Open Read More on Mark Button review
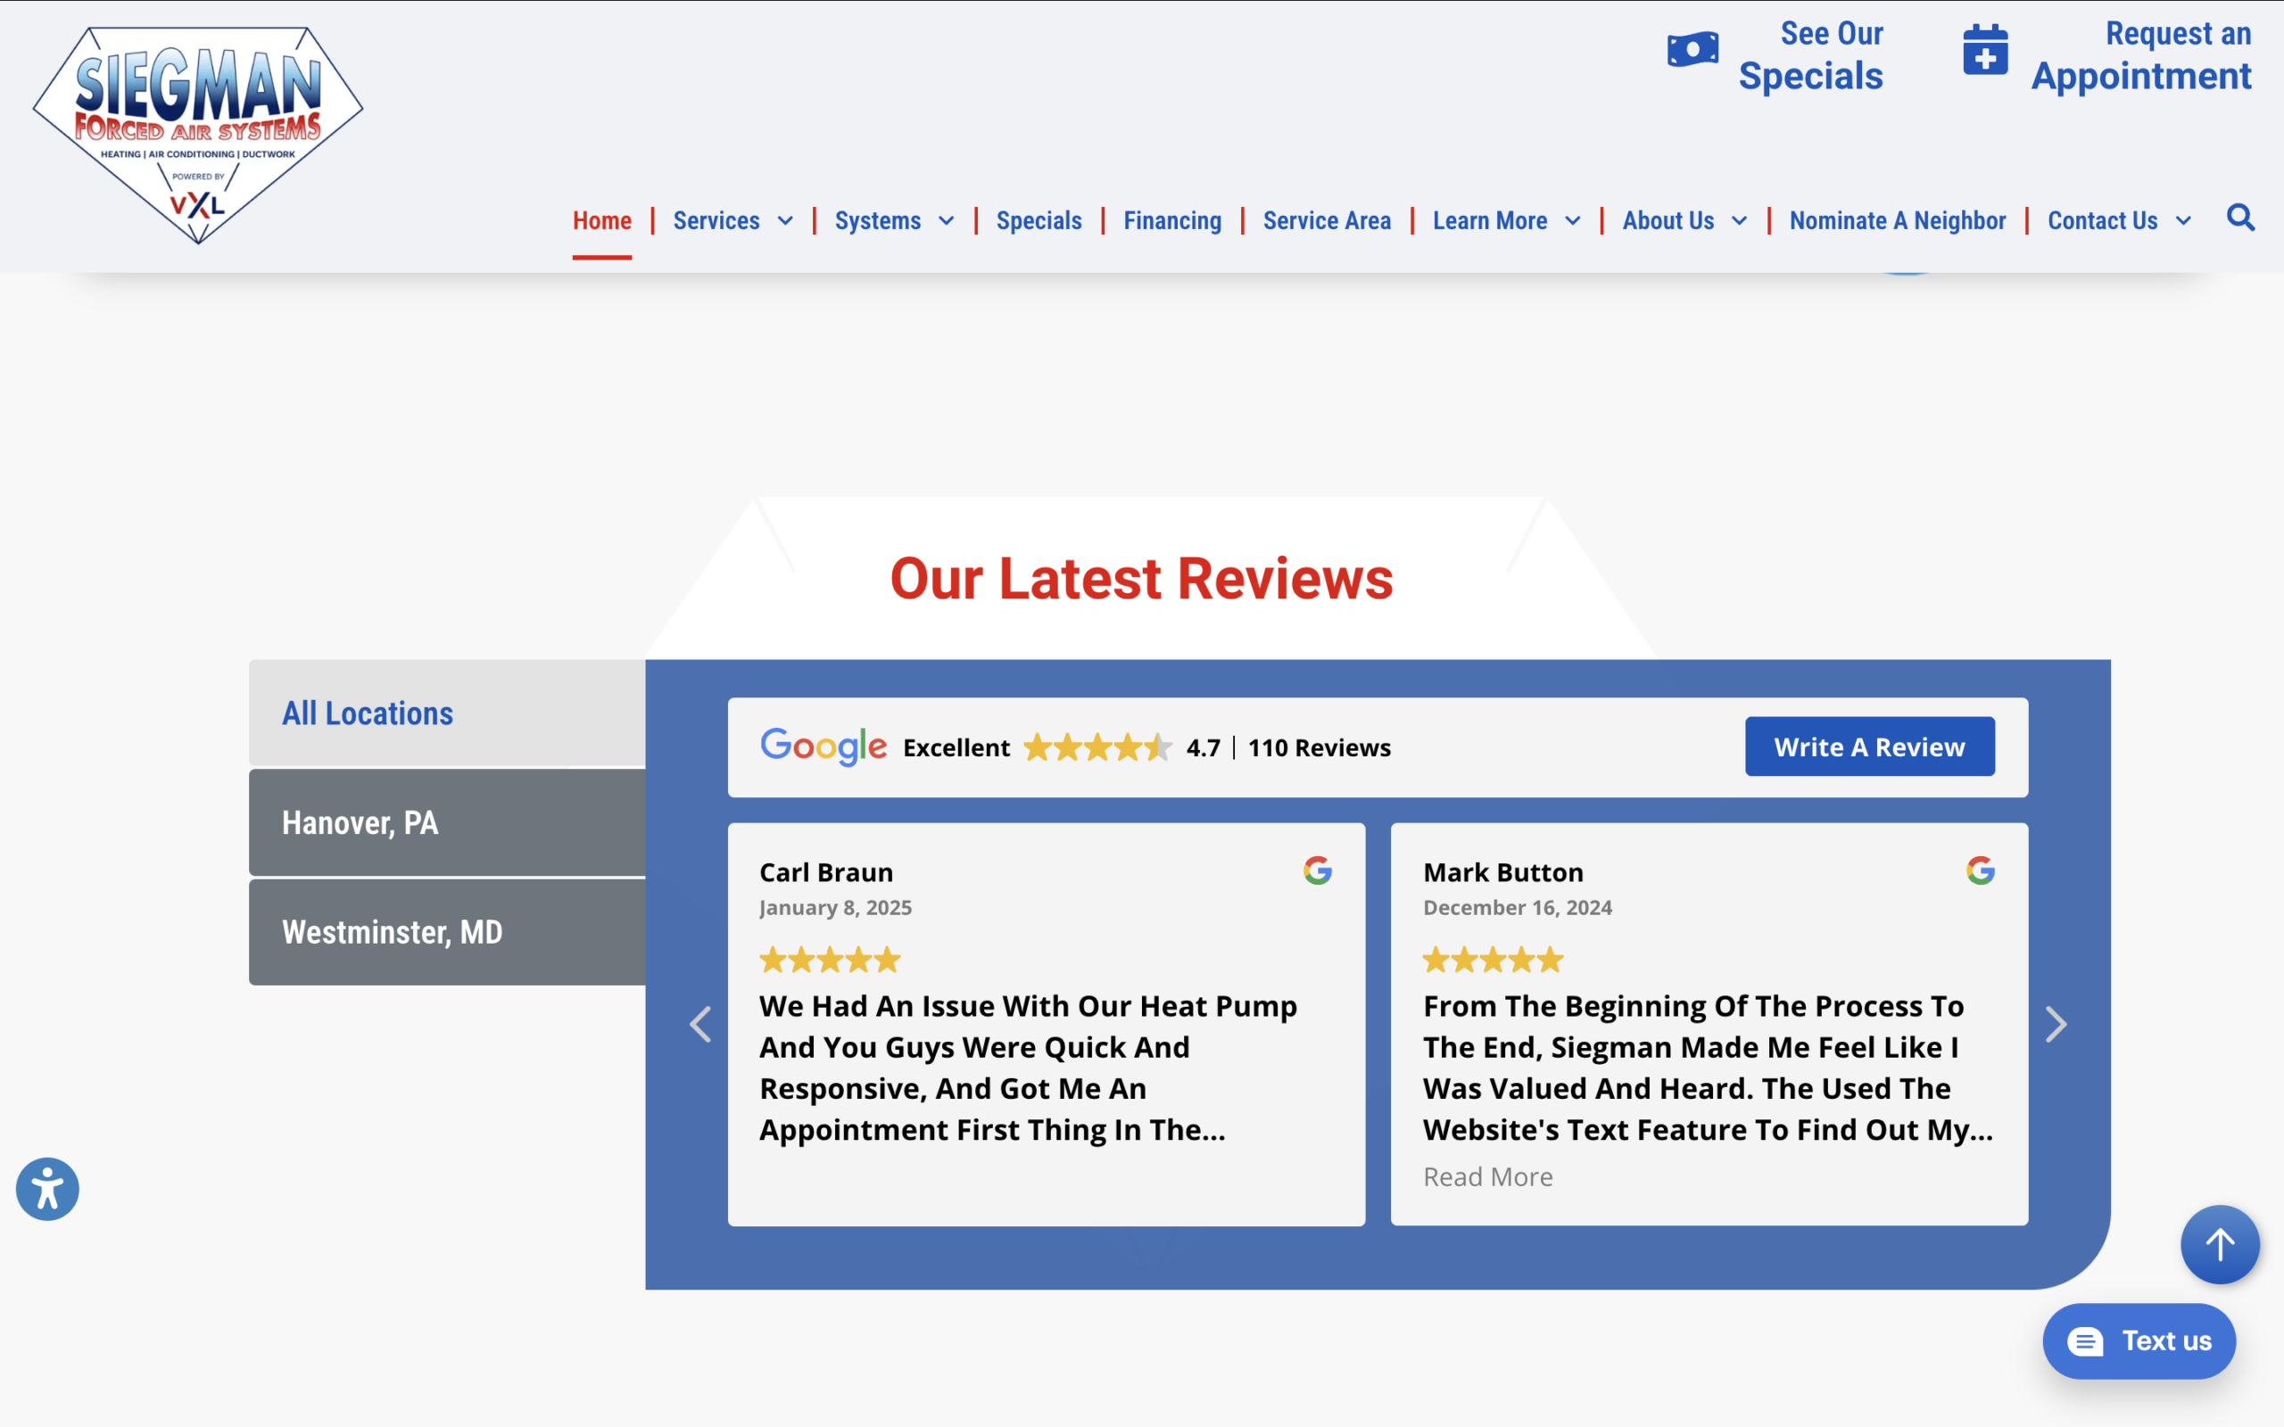This screenshot has height=1427, width=2284. point(1487,1177)
